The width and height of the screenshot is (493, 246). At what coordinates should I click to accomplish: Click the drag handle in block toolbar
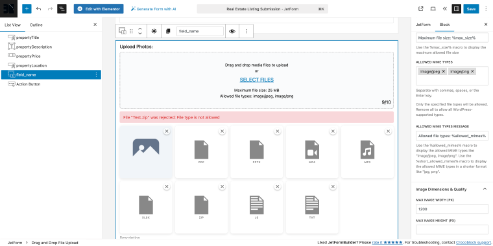pos(132,31)
